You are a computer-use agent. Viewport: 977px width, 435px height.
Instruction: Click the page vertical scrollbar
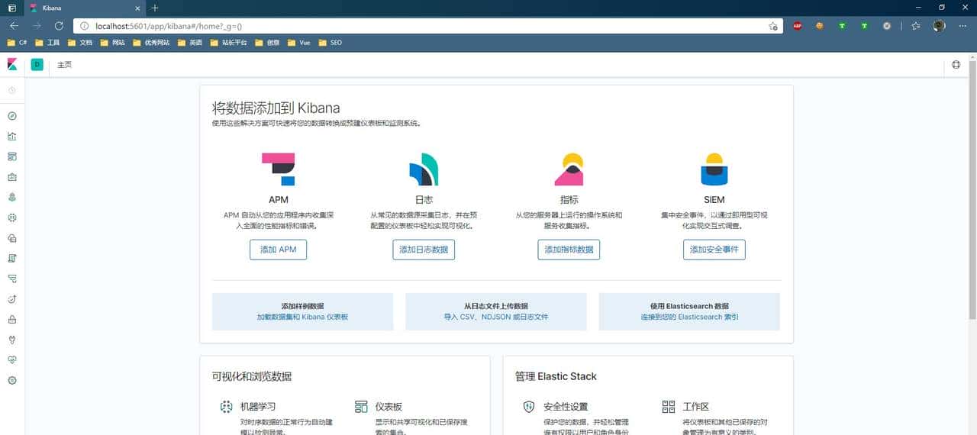(972, 188)
